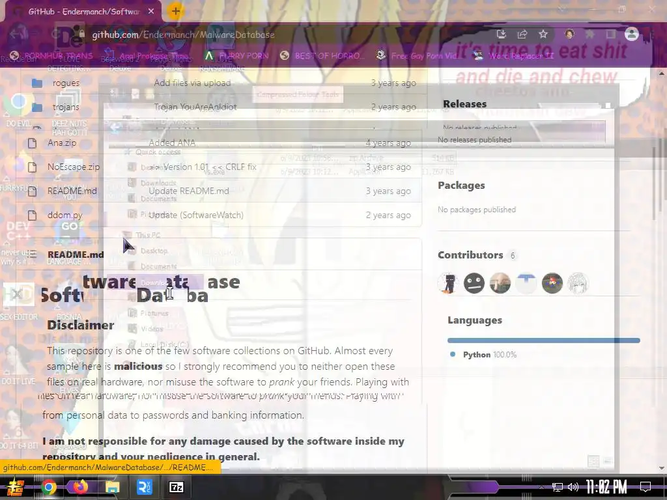Click the taskbar clock showing 11:02 PM
Viewport: 667px width, 500px height.
(606, 487)
